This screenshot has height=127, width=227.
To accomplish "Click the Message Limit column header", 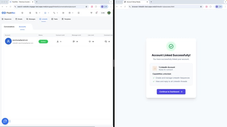I will point(77,35).
